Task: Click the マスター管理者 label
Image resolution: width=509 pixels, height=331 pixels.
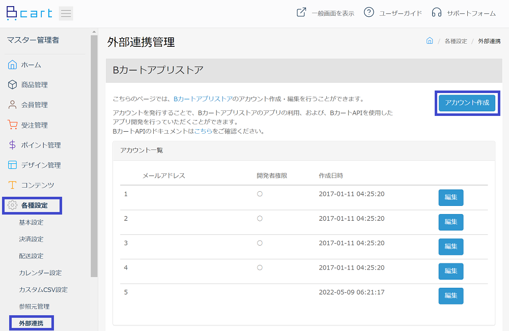Action: 33,40
